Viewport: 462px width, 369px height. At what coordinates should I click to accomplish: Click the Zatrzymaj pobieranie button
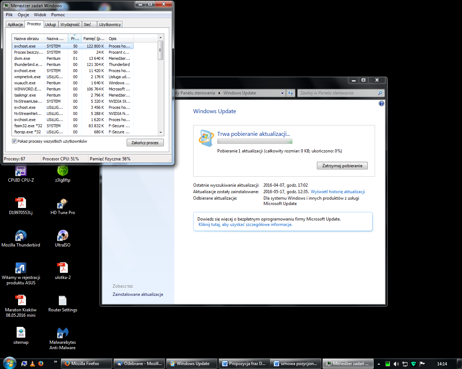click(342, 166)
